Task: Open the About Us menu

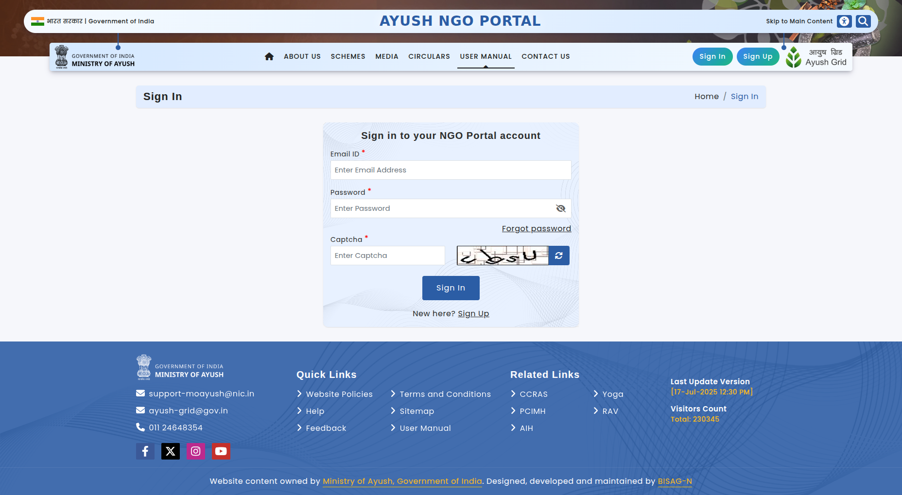Action: coord(302,56)
